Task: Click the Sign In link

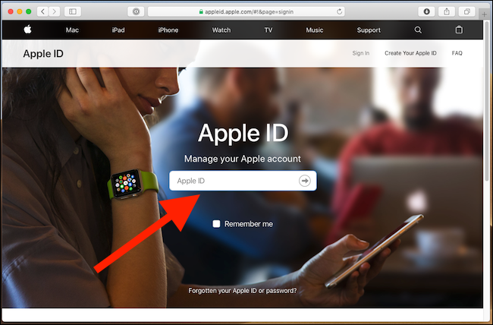Action: click(x=360, y=53)
